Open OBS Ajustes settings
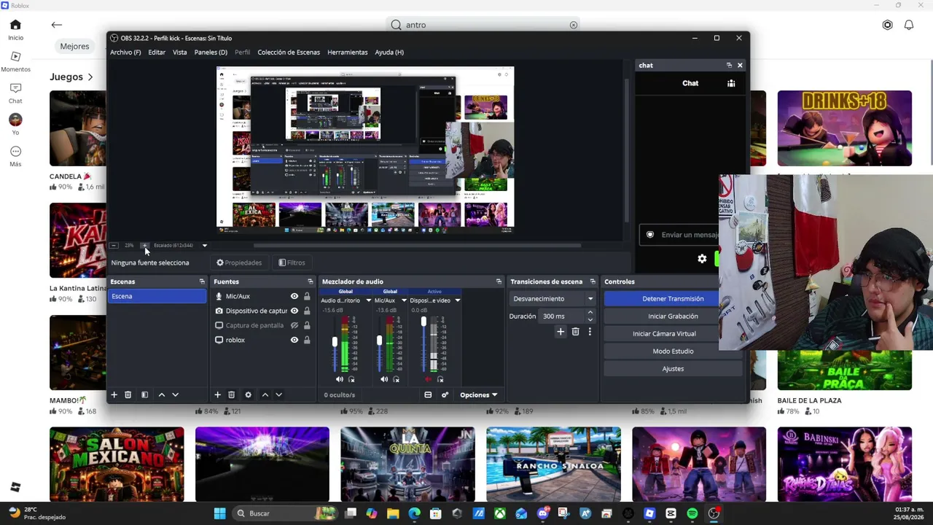Image resolution: width=933 pixels, height=525 pixels. (673, 368)
